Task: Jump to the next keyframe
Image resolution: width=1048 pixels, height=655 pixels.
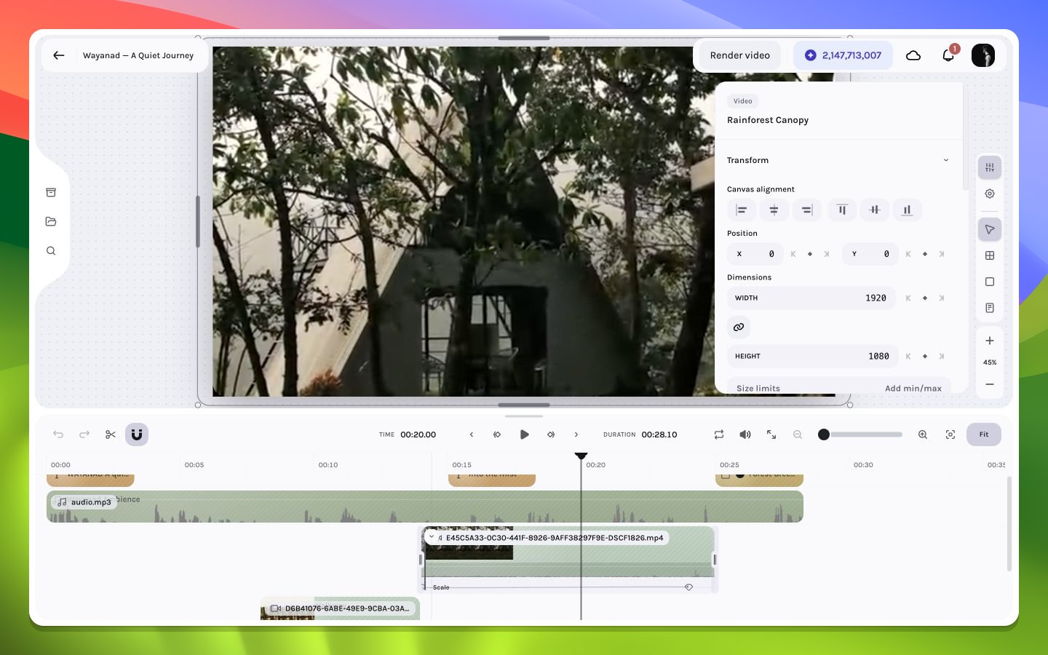Action: [551, 434]
